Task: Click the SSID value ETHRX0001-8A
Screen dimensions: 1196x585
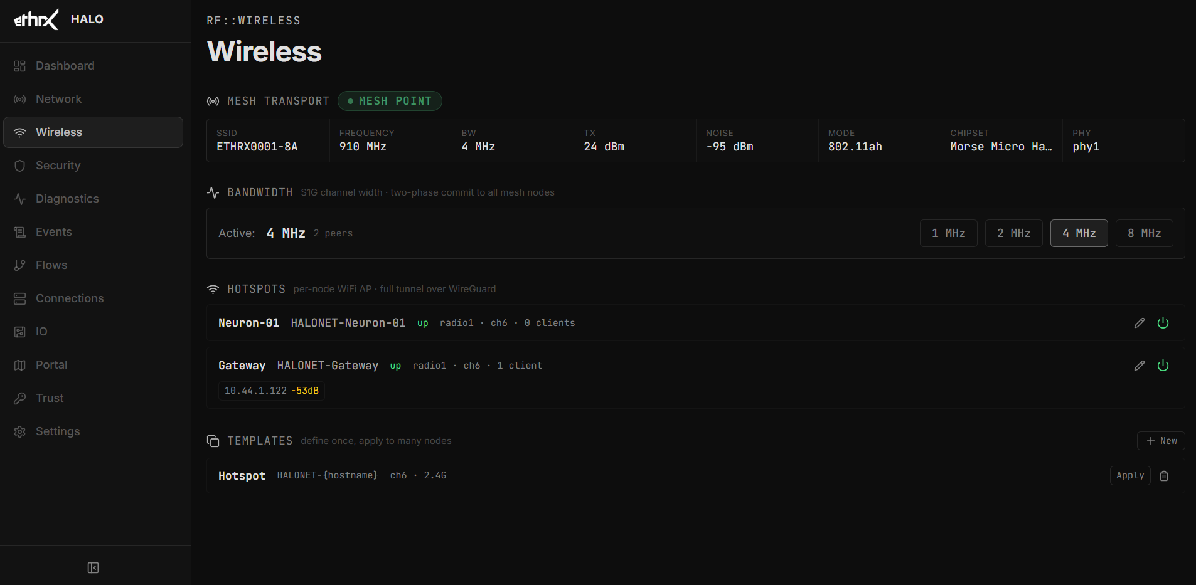Action: (257, 147)
